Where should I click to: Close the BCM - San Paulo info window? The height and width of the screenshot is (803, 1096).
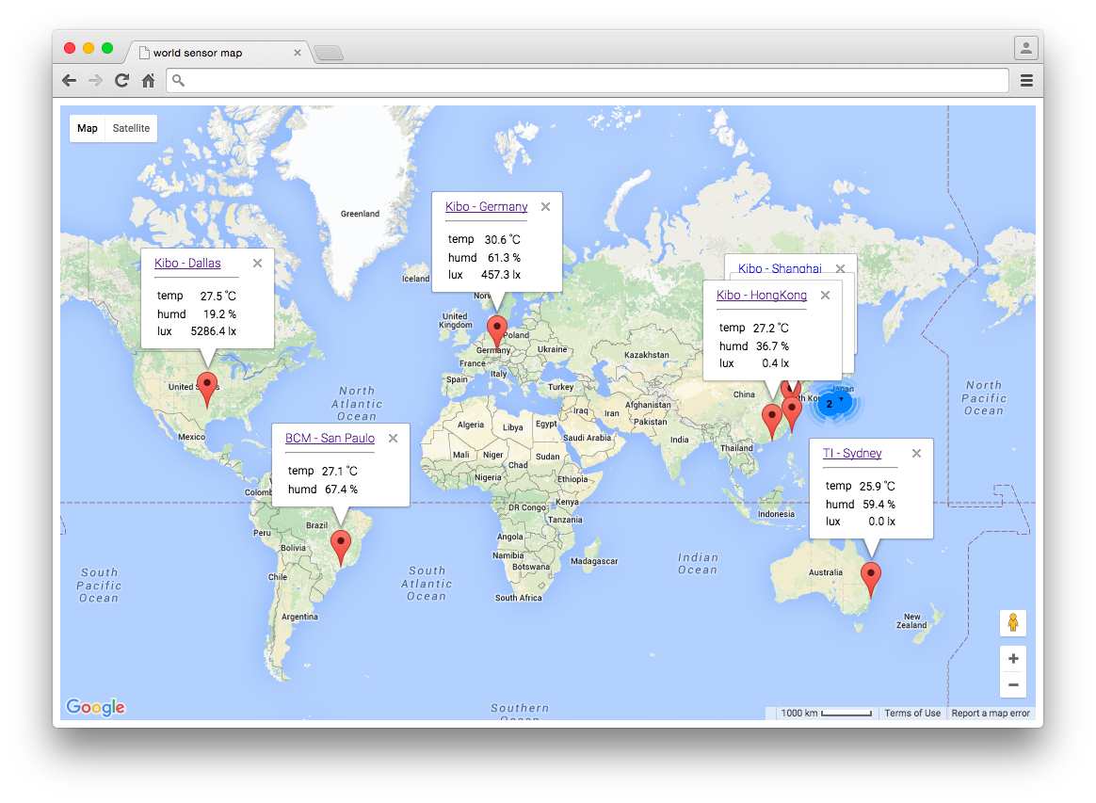394,438
